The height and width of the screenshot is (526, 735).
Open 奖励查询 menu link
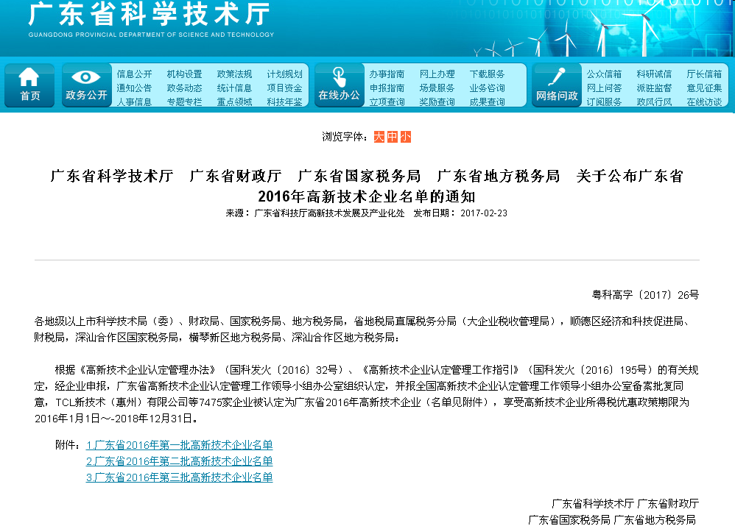click(x=437, y=102)
